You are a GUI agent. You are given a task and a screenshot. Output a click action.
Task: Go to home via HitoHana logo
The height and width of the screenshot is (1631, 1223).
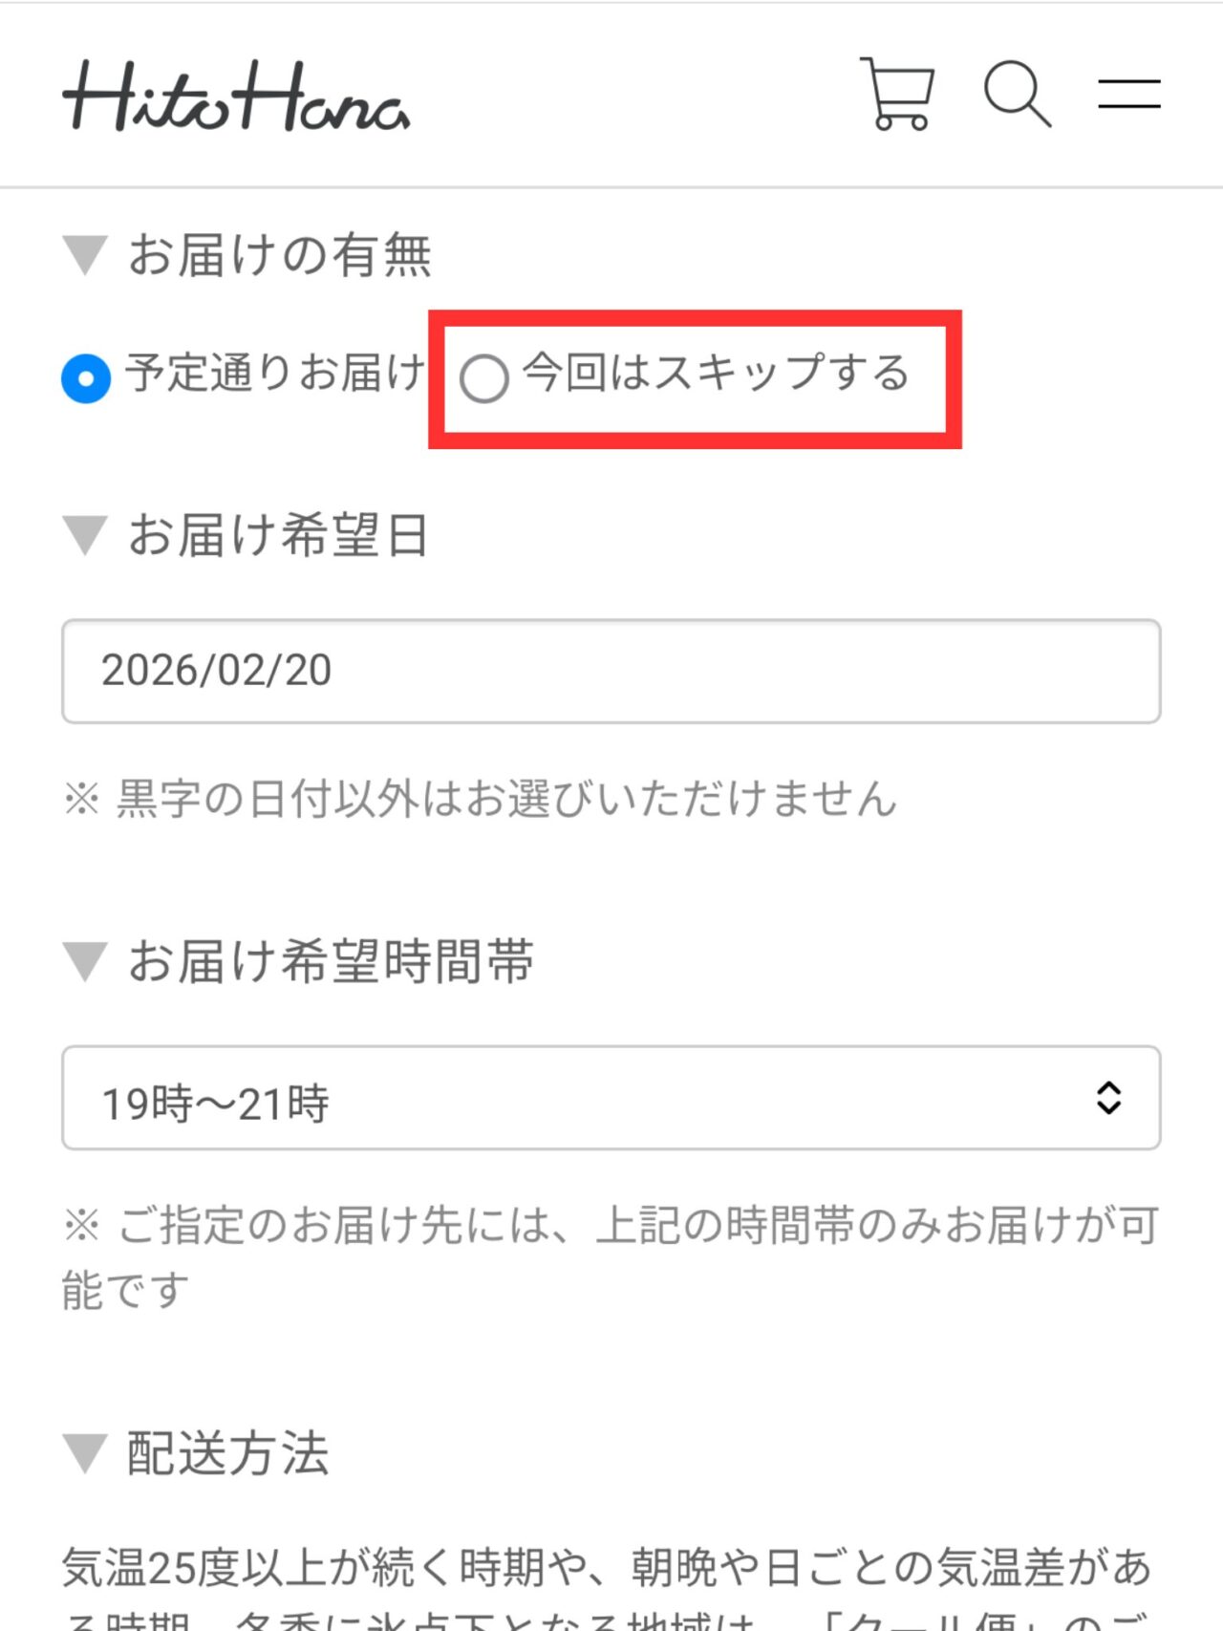coord(236,96)
